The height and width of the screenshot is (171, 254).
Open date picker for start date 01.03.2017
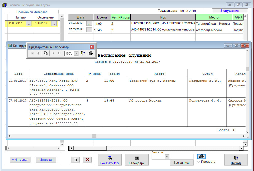pos(29,23)
